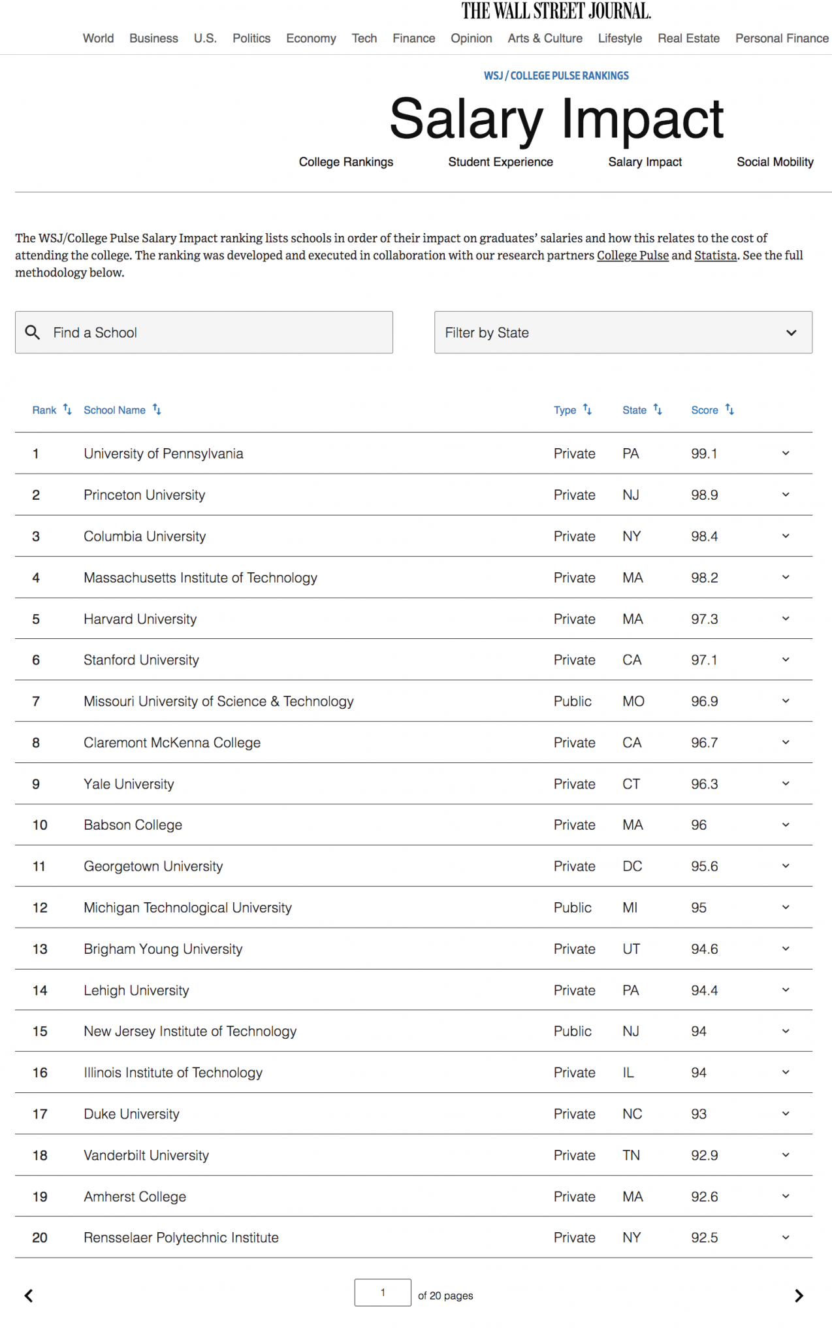Follow the College Pulse link
832x1338 pixels.
633,255
